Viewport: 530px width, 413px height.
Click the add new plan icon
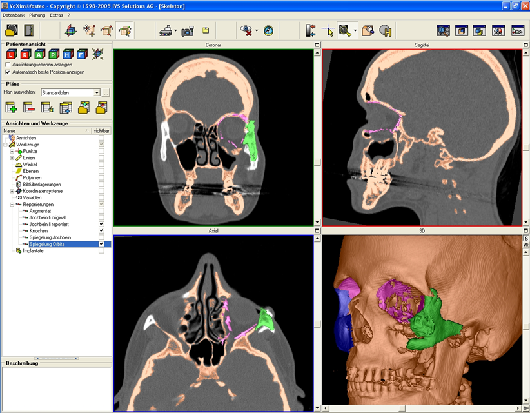click(11, 108)
